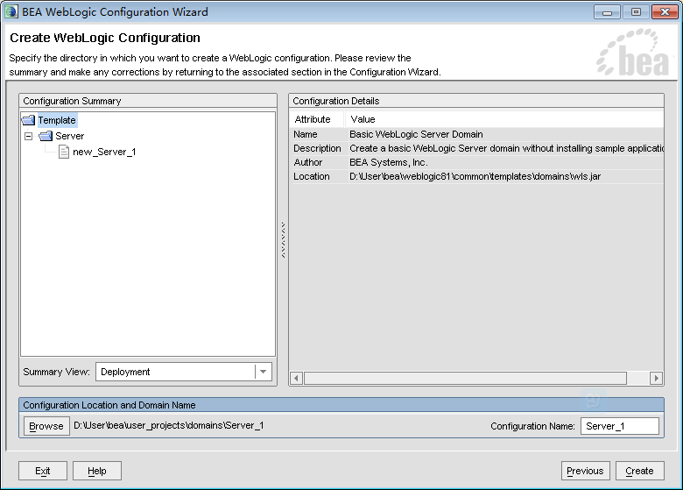Click the horizontal scrollbar thumb in details
The height and width of the screenshot is (490, 683).
(465, 379)
